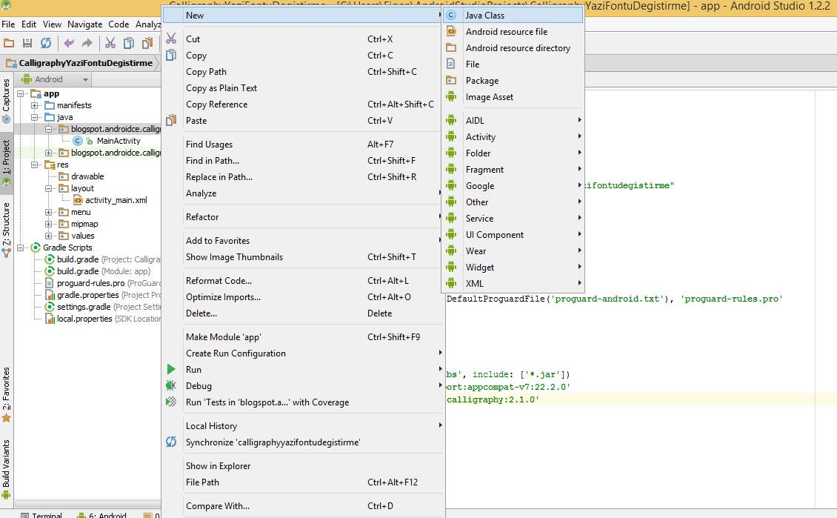The image size is (837, 518).
Task: Click the Android resource file icon
Action: click(451, 32)
